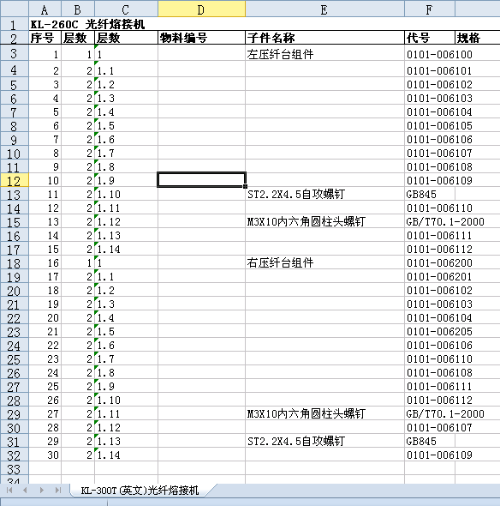Select row 18 header
Viewport: 500px width, 506px height.
(x=15, y=262)
